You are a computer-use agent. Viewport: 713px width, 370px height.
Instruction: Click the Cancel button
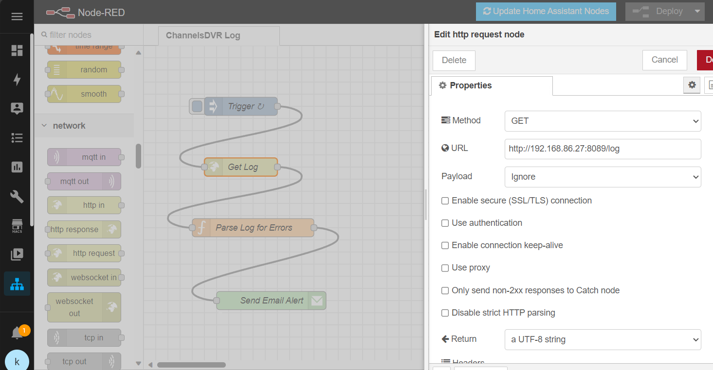[x=664, y=60]
